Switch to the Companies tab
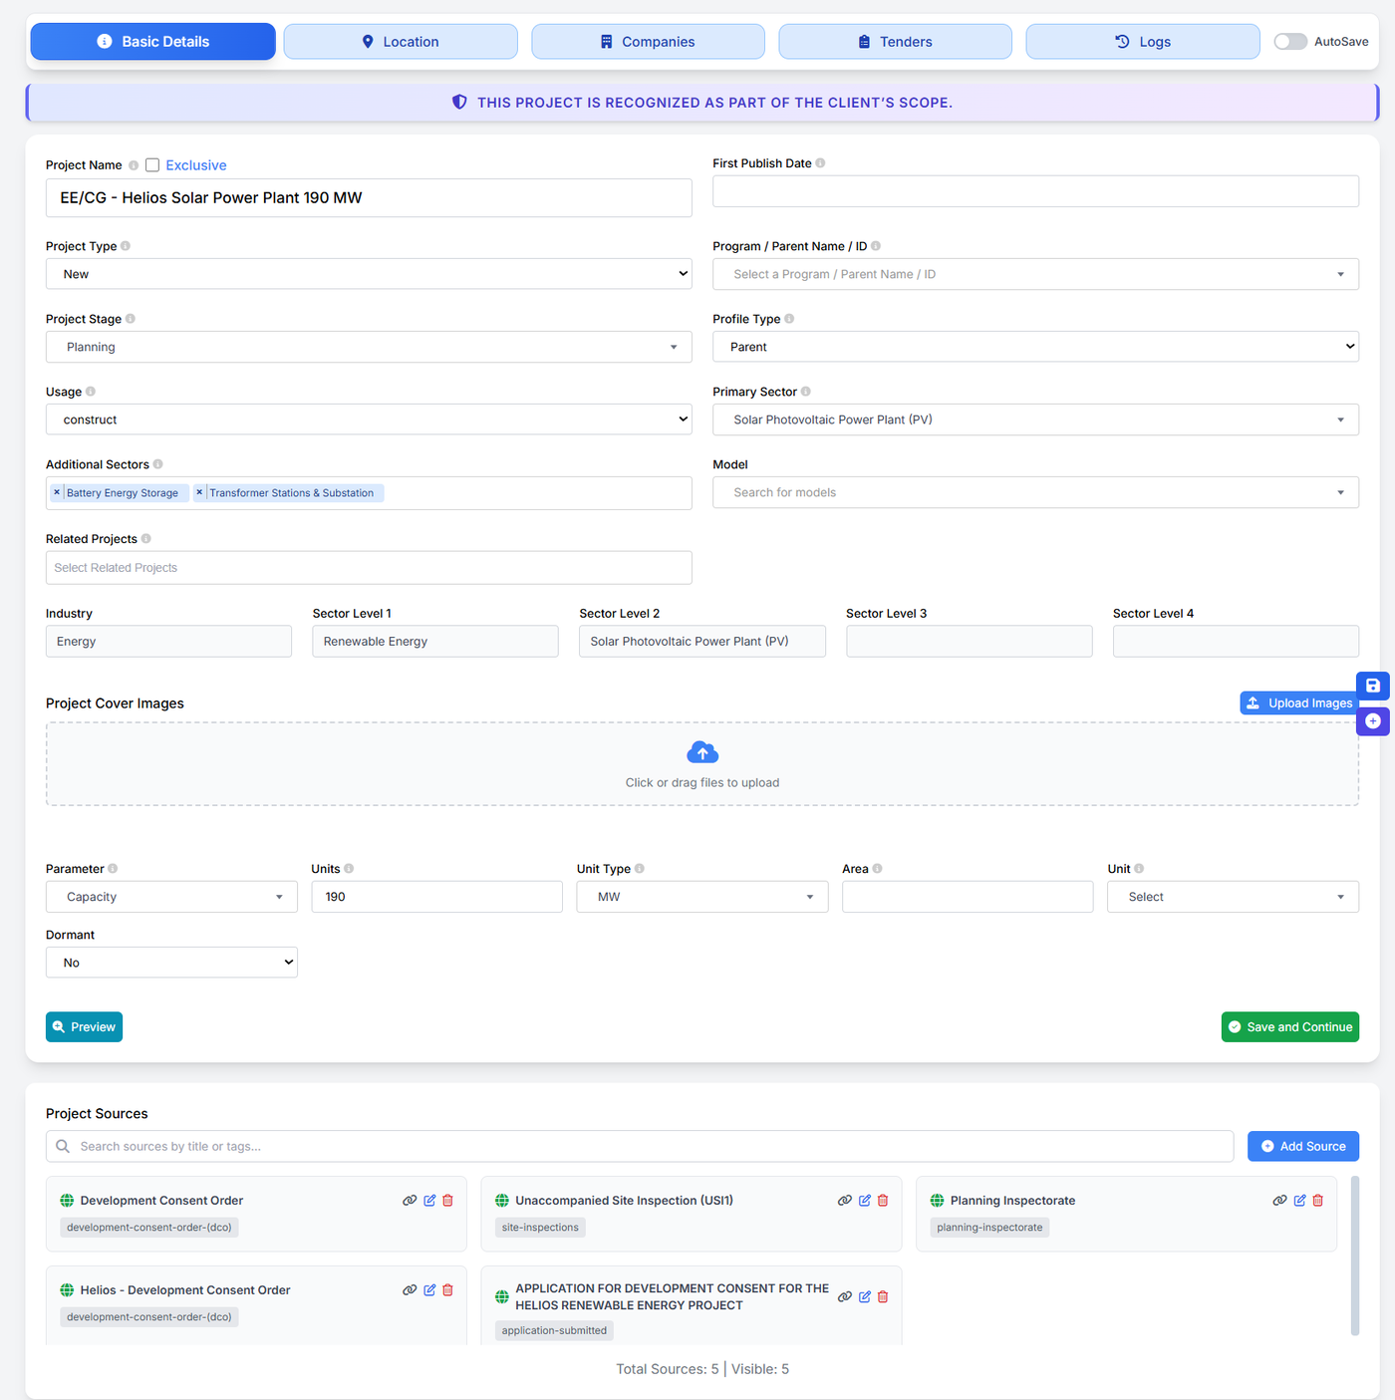Viewport: 1395px width, 1400px height. coord(648,42)
